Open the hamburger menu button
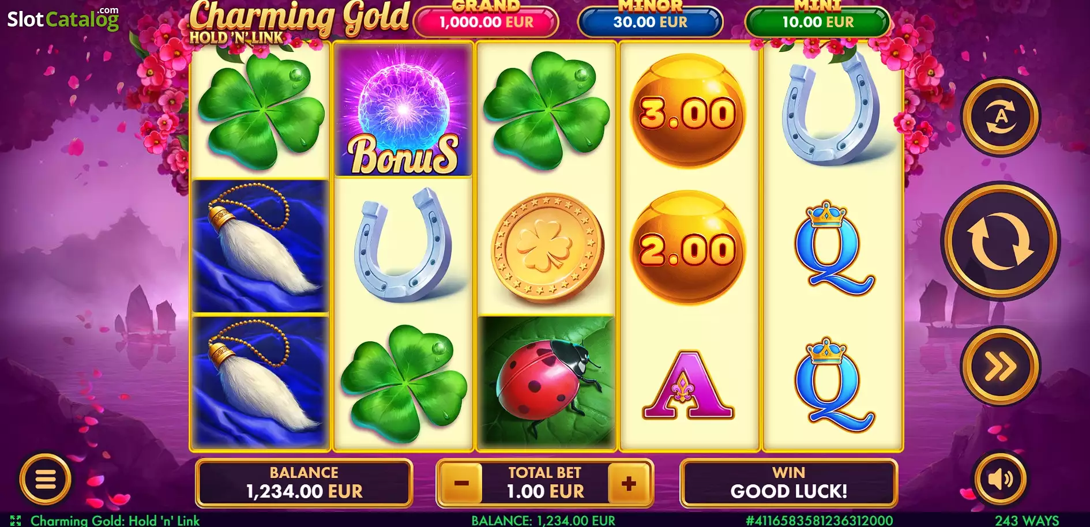 pyautogui.click(x=46, y=479)
